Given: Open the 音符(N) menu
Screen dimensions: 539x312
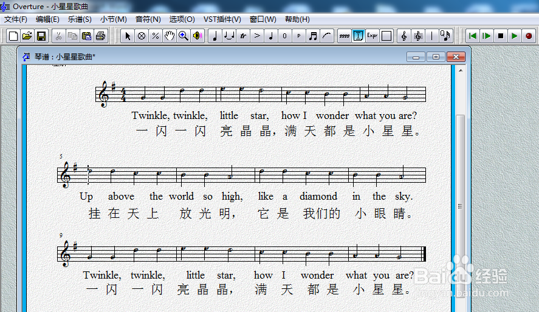Looking at the screenshot, I should point(148,19).
